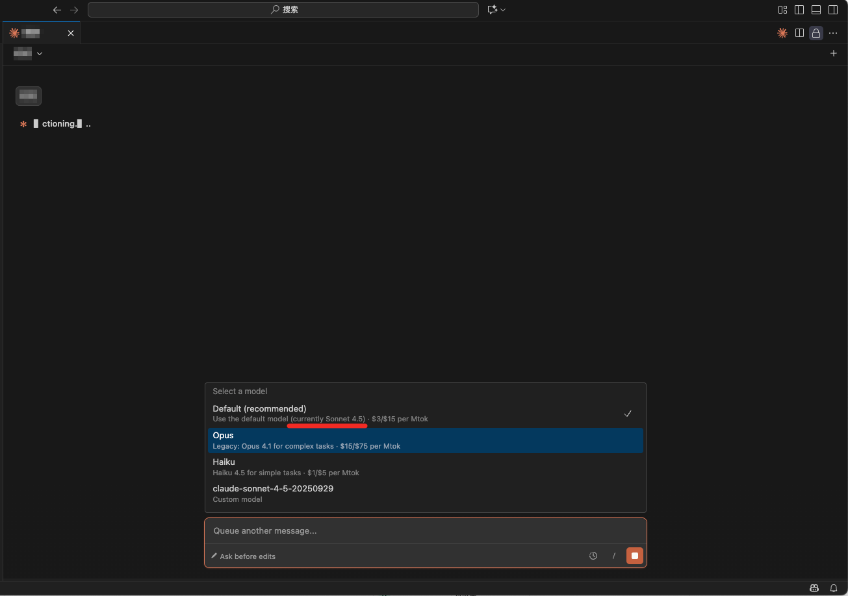Screen dimensions: 848x596
Task: Open notifications bell in the status bar
Action: point(834,588)
